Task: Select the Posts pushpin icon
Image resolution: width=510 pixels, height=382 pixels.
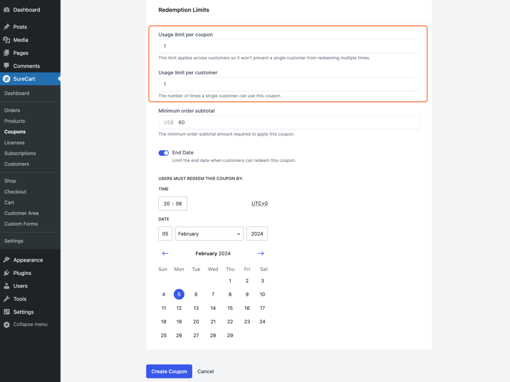Action: (7, 26)
